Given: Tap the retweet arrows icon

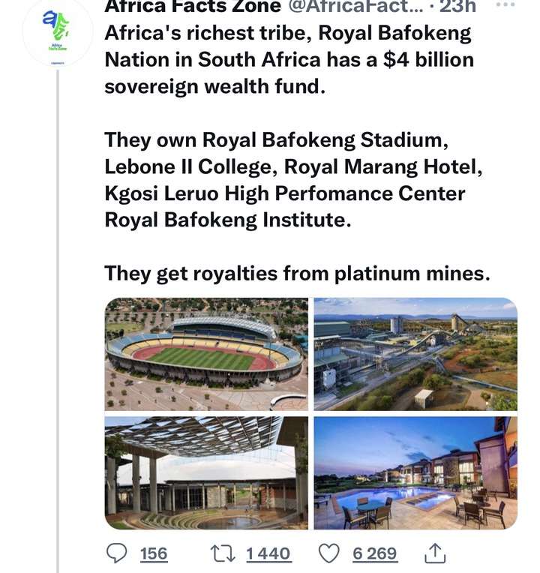Looking at the screenshot, I should point(223,553).
